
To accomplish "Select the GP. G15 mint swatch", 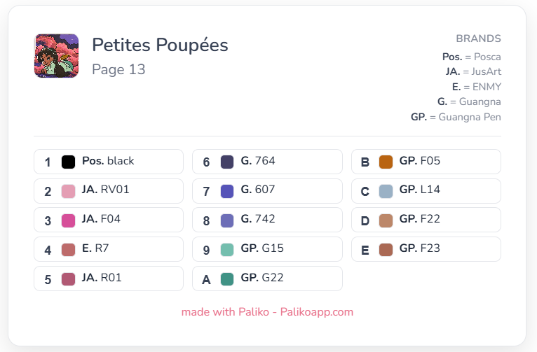I will click(x=227, y=250).
